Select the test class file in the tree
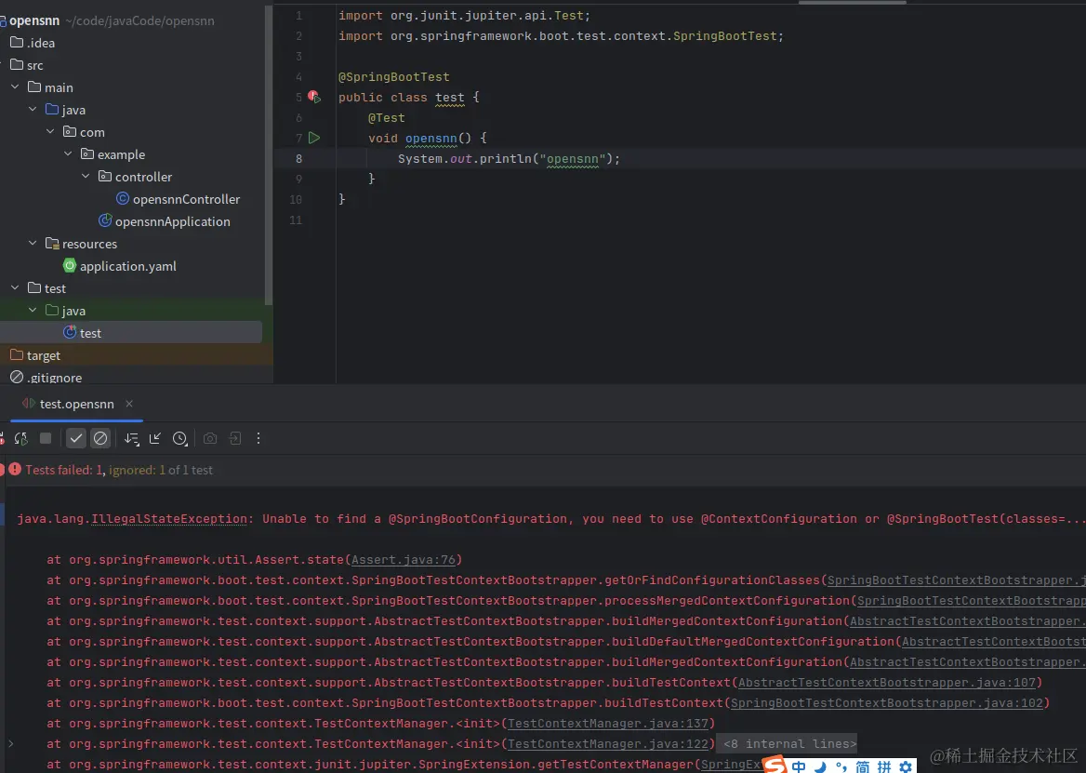The image size is (1086, 773). [x=90, y=333]
